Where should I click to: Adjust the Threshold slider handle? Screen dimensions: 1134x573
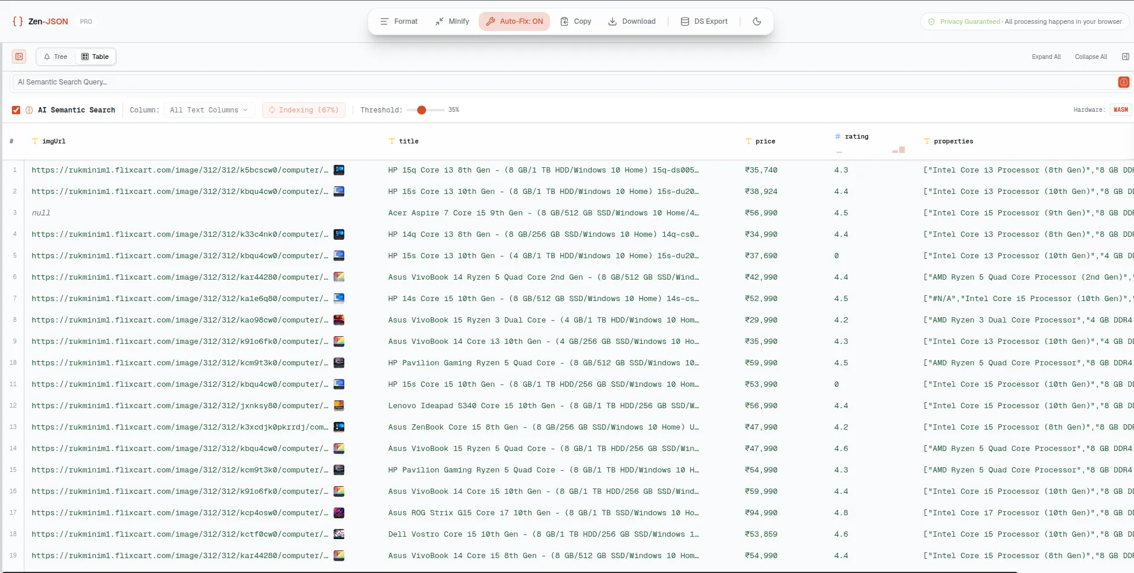tap(422, 110)
